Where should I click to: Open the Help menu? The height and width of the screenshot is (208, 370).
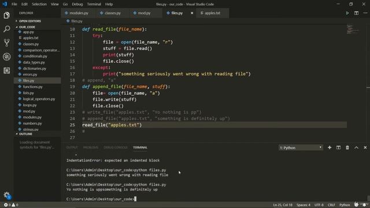pyautogui.click(x=109, y=4)
